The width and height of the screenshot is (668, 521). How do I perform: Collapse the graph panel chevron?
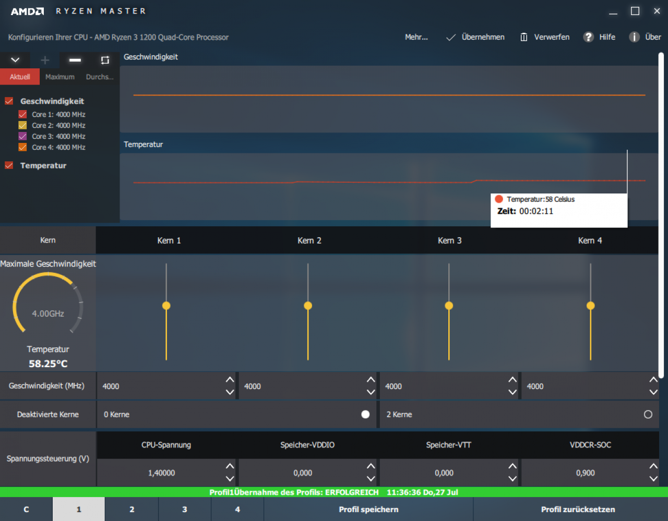click(15, 60)
